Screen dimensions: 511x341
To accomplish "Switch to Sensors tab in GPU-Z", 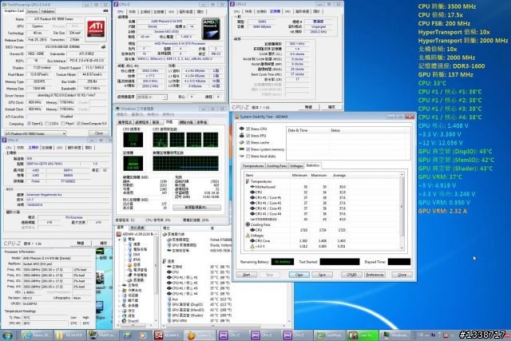I will pyautogui.click(x=32, y=11).
